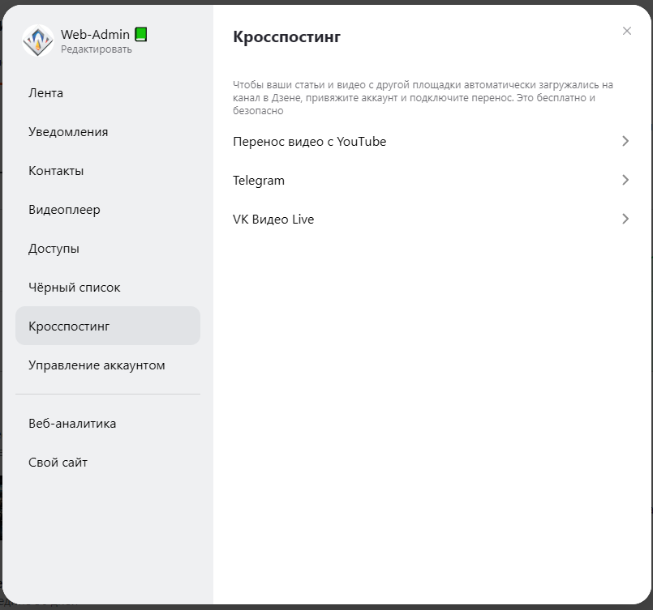Click the Web-Admin channel avatar logo

coord(38,41)
